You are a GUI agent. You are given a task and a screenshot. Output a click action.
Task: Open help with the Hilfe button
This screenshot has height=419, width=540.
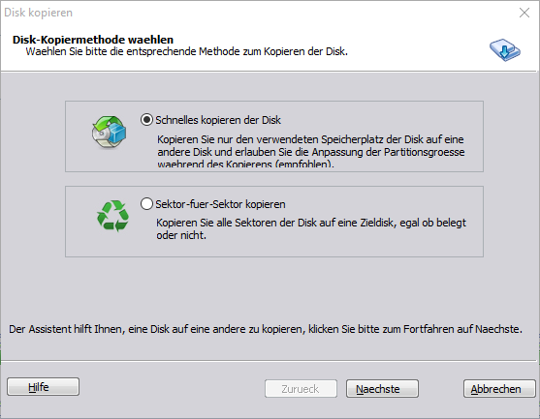click(x=43, y=387)
